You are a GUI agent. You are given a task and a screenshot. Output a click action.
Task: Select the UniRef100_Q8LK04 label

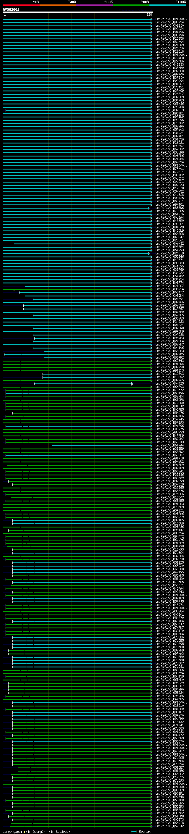[170, 42]
